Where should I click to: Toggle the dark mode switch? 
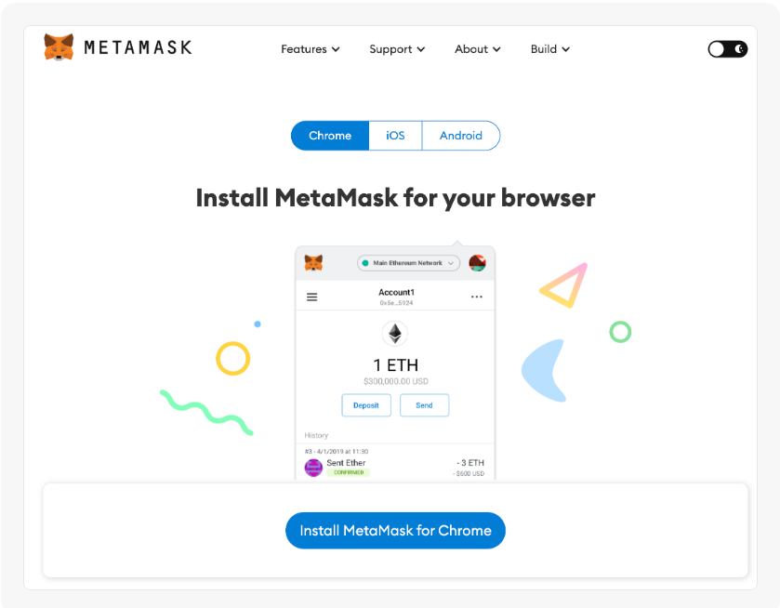click(x=727, y=49)
